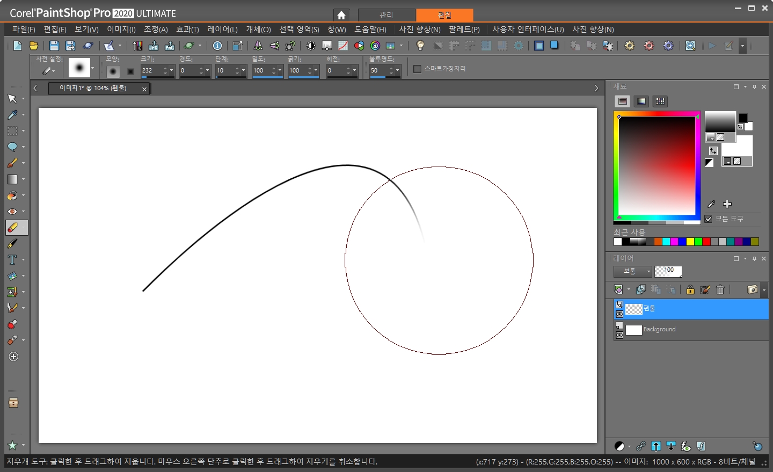Image resolution: width=773 pixels, height=472 pixels.
Task: Expand the new layer type dropdown arrow
Action: (629, 289)
